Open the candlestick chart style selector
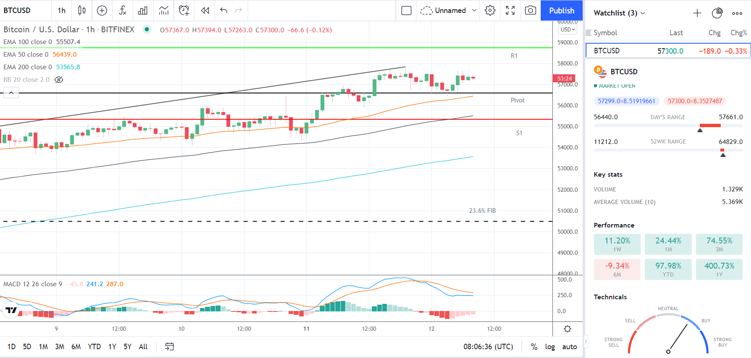Screen dimensions: 751x358 tap(82, 10)
